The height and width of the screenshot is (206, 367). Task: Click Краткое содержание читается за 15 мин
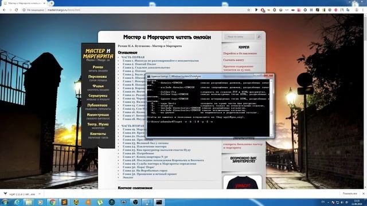coord(238,68)
